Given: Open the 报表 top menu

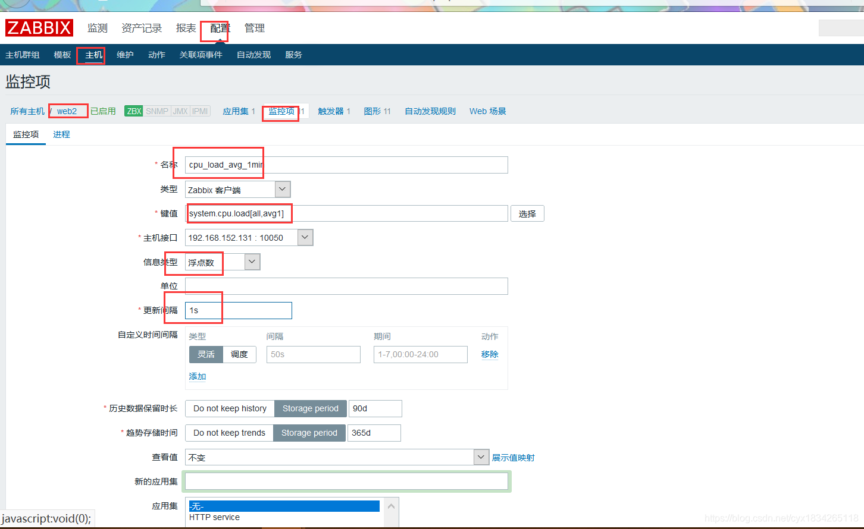Looking at the screenshot, I should coord(186,28).
